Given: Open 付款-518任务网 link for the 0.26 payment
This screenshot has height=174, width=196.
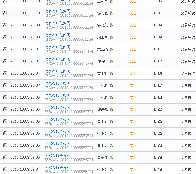Looking at the screenshot, I should pos(58,131).
